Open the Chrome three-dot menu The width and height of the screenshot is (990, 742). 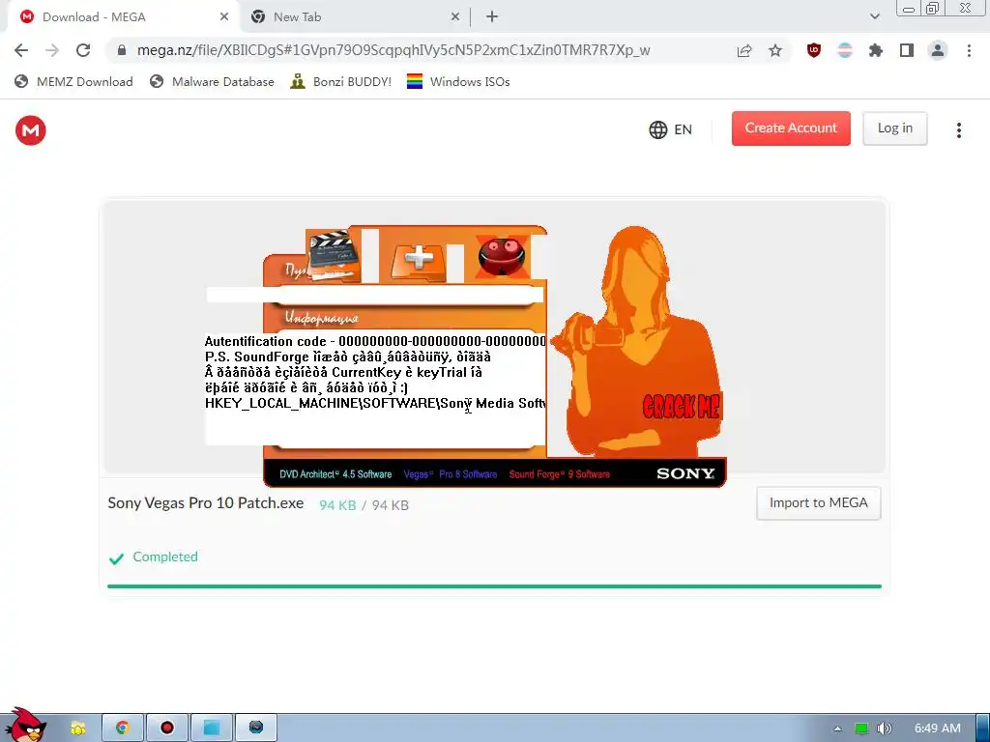coord(969,50)
